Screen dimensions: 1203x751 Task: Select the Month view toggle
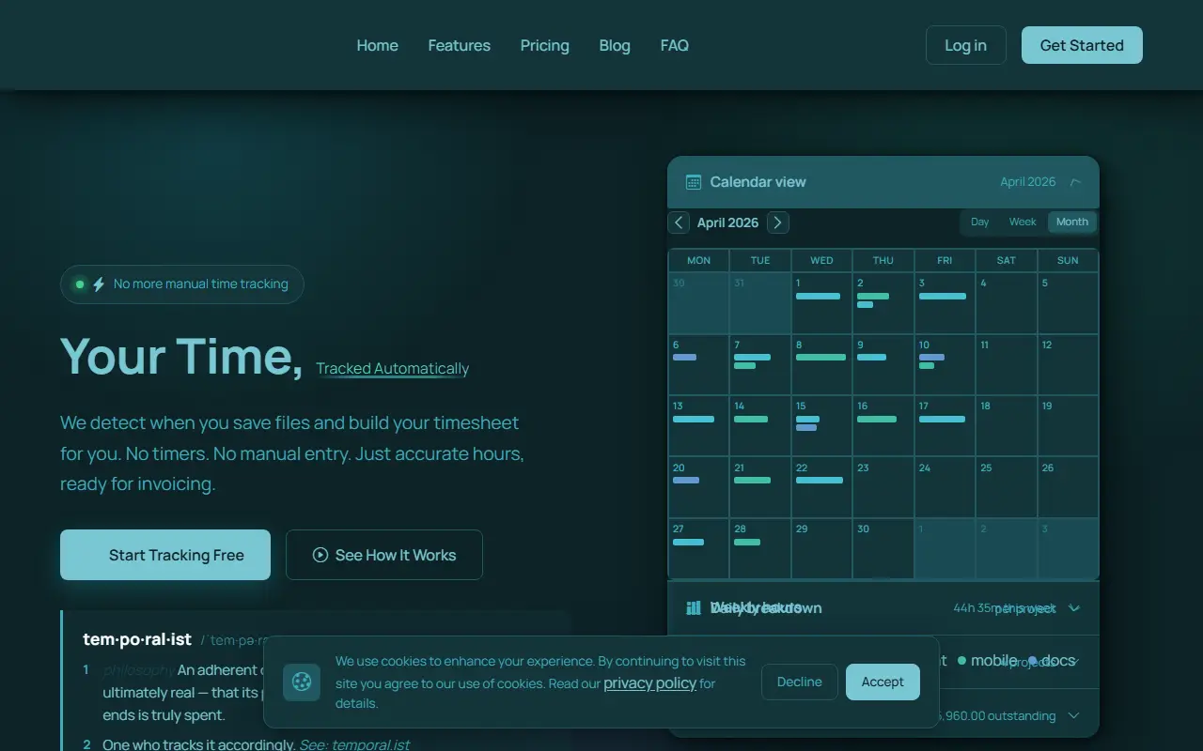(1072, 222)
